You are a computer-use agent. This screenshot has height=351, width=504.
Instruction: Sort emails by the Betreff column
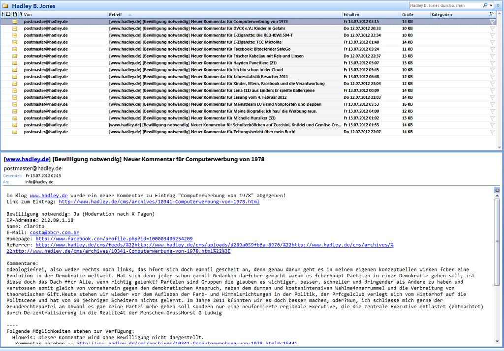116,15
